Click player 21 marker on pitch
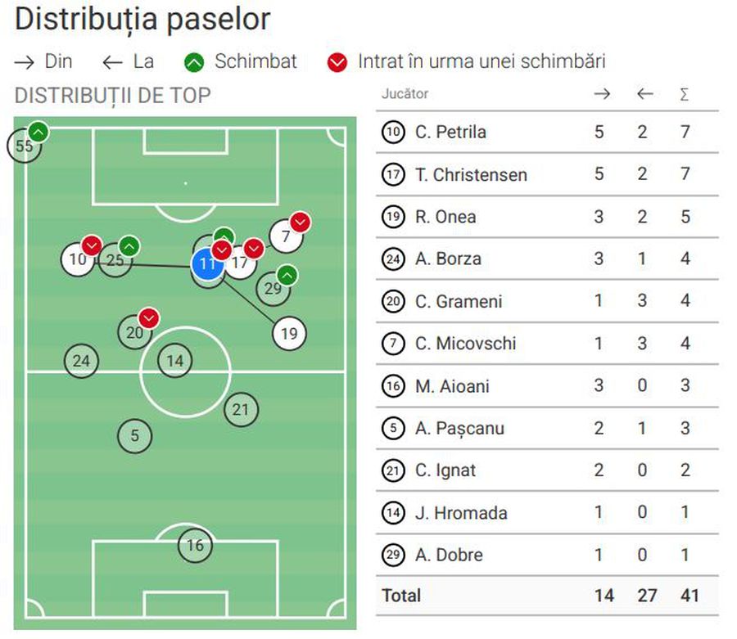Viewport: 737px width, 639px height. tap(240, 410)
